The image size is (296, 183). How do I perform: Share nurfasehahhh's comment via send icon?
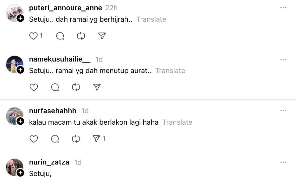96,139
